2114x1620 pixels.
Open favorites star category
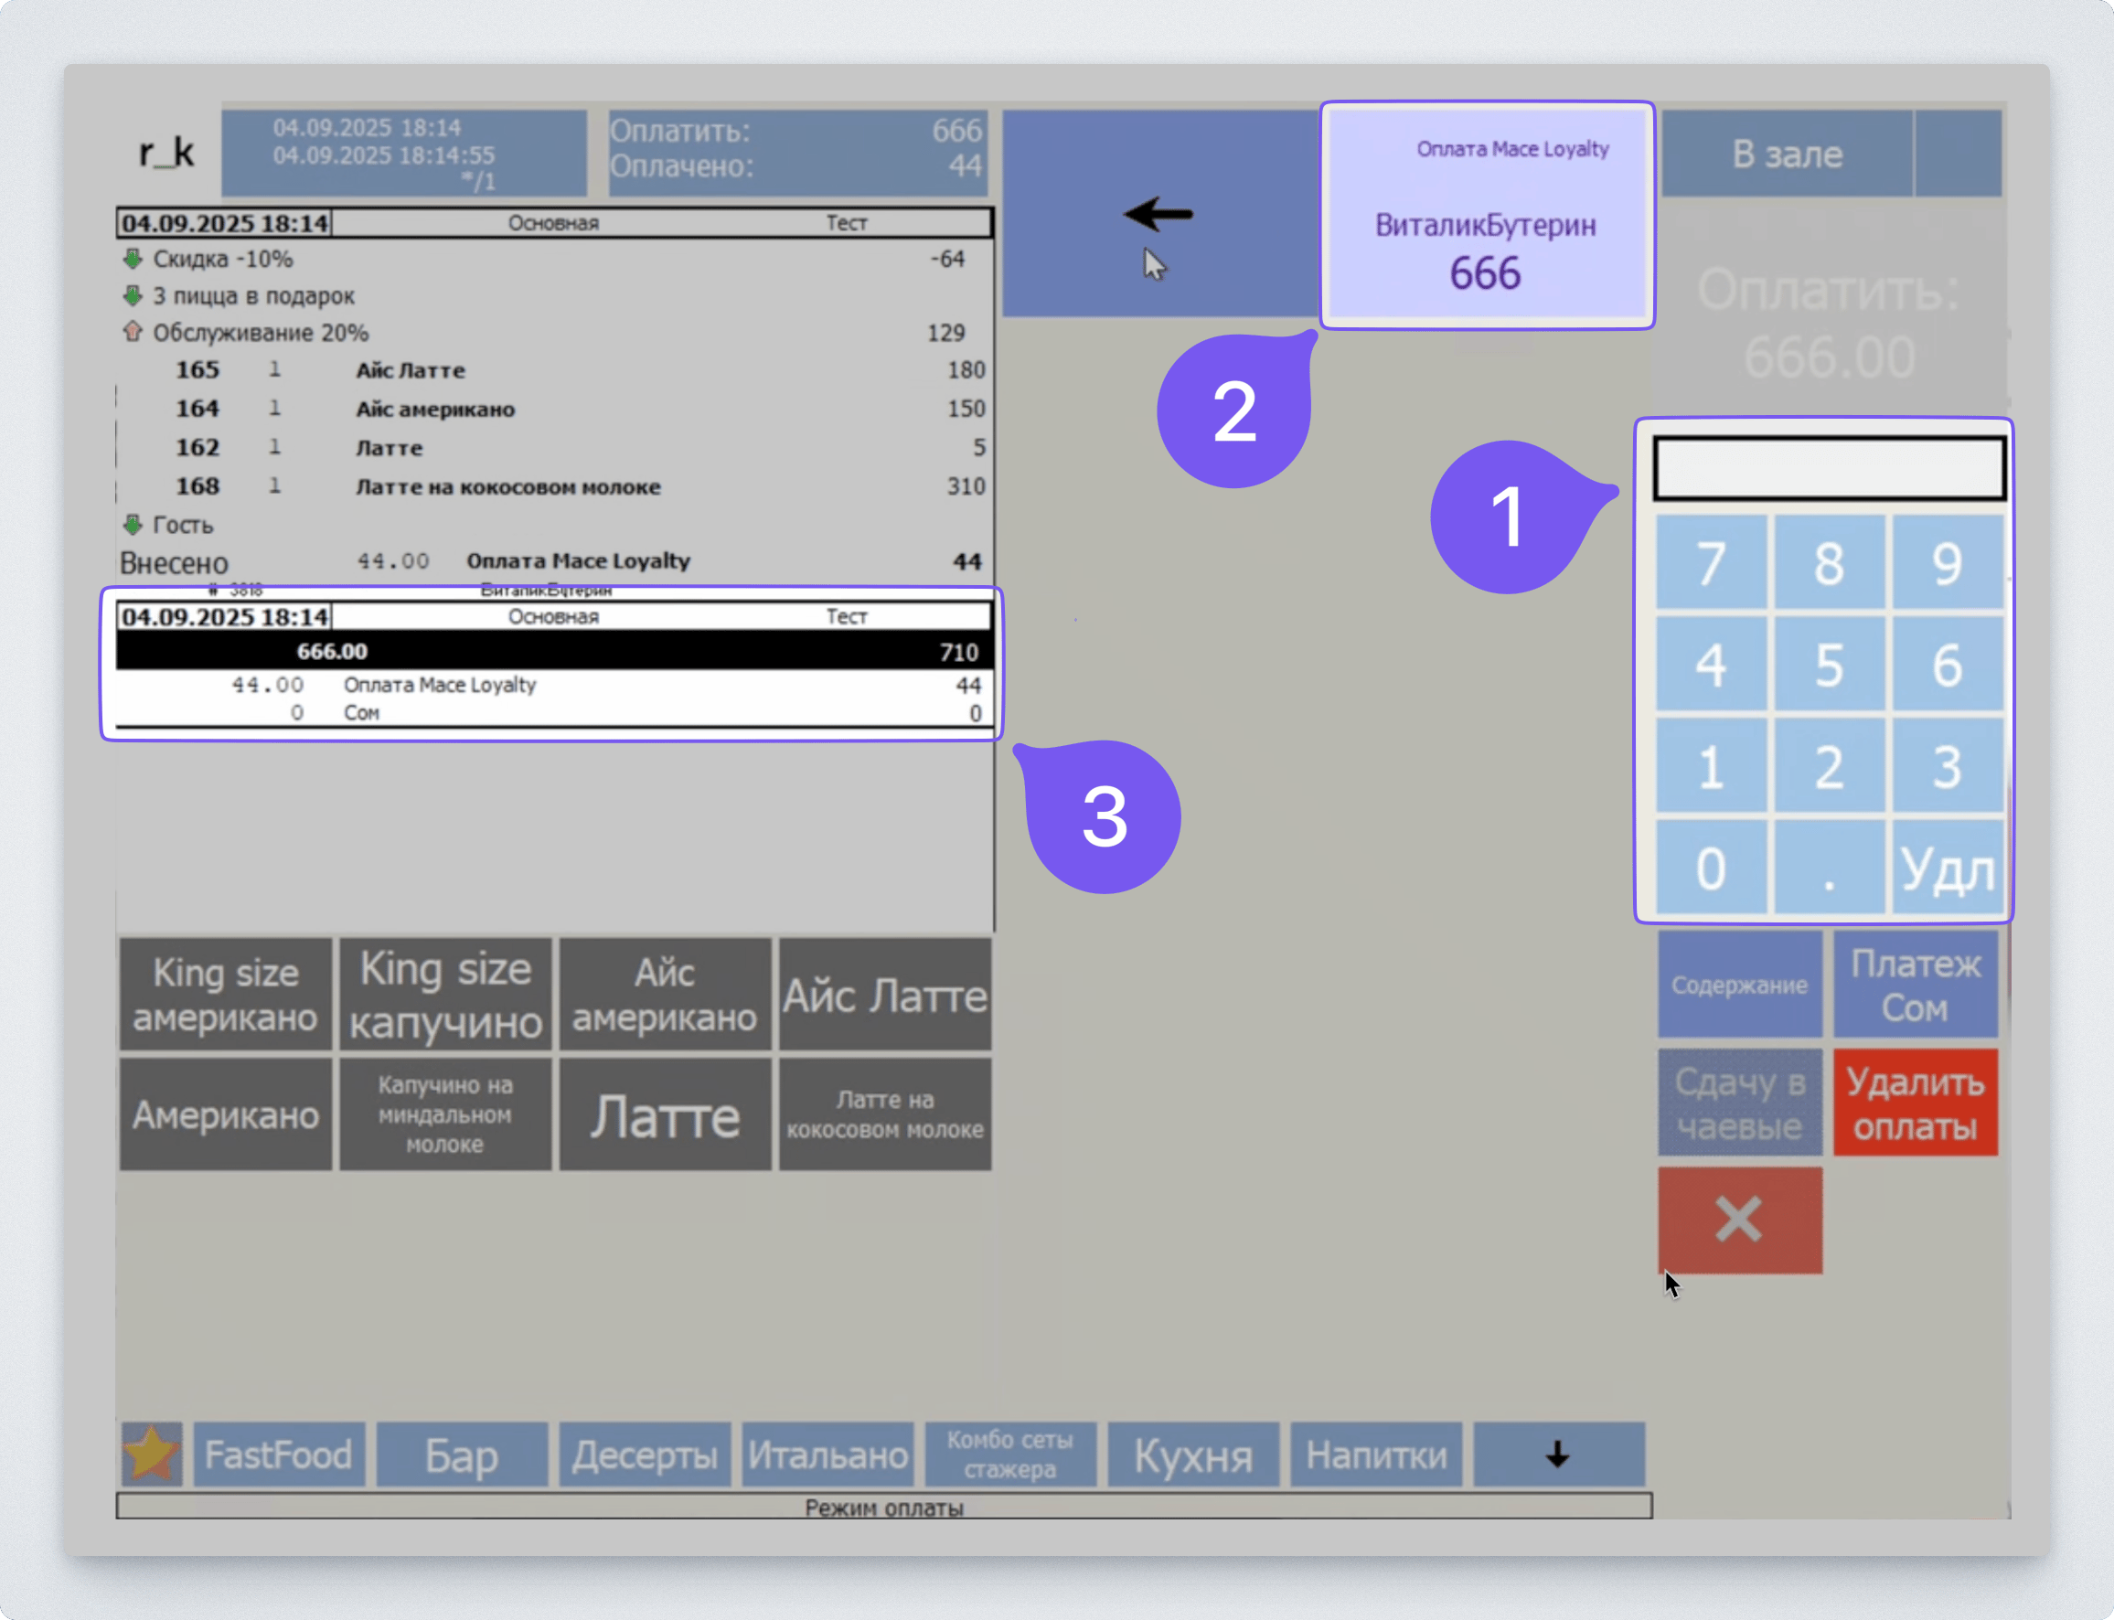152,1455
